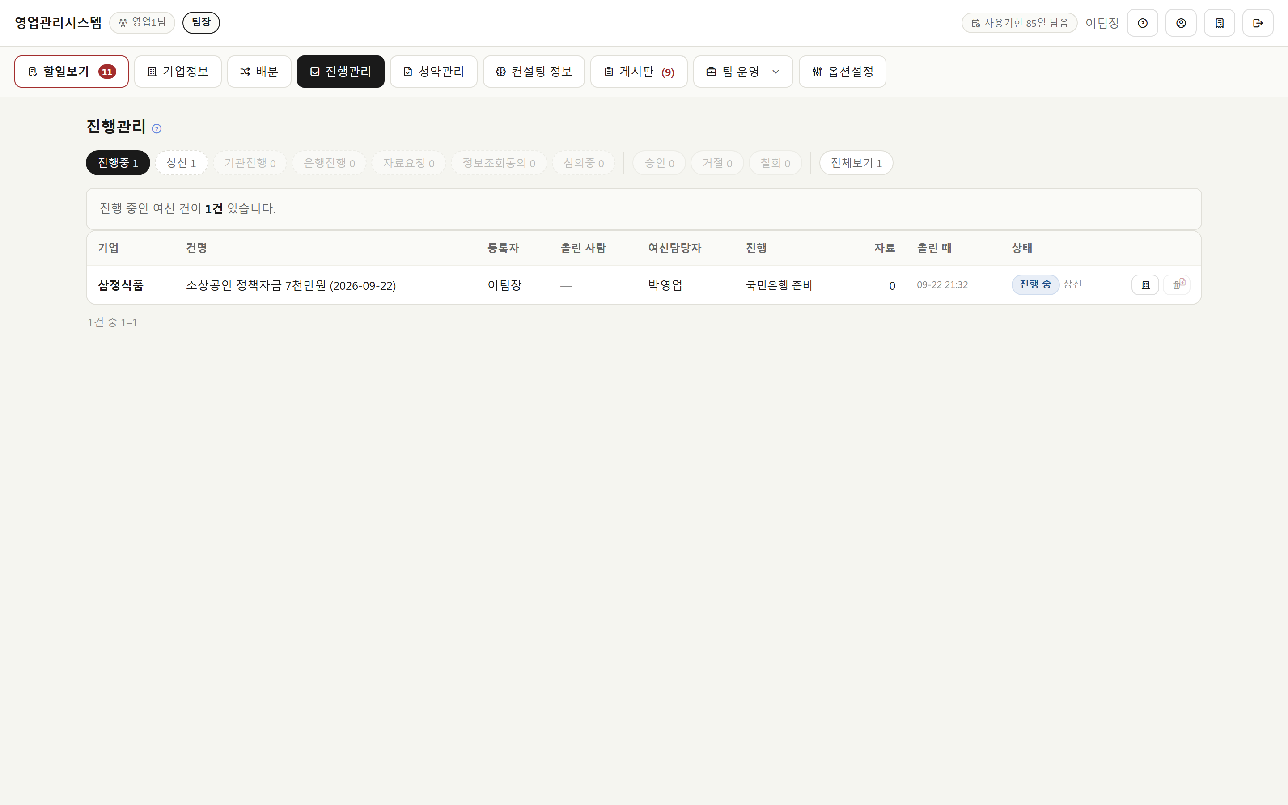Open 소상공인 정책자금 7천만원 case title
The height and width of the screenshot is (805, 1288).
[x=291, y=285]
